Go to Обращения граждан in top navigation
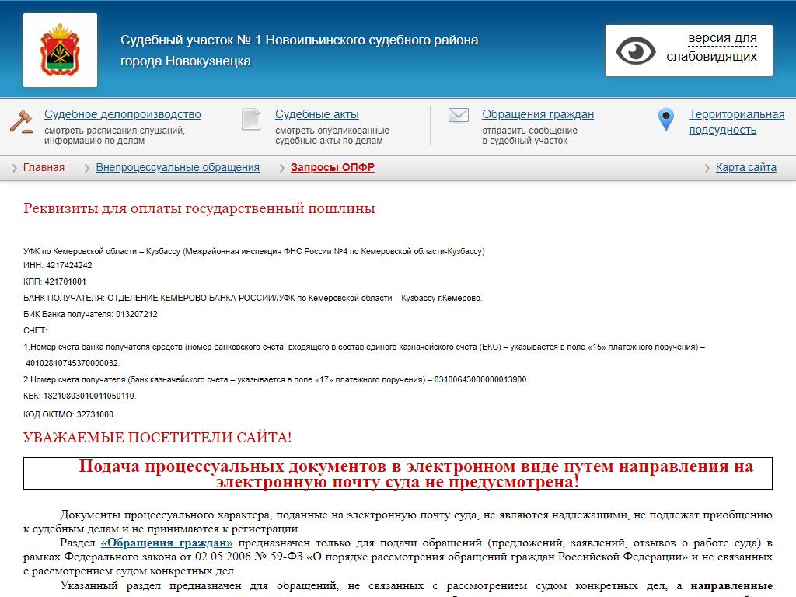This screenshot has width=796, height=597. pyautogui.click(x=537, y=114)
